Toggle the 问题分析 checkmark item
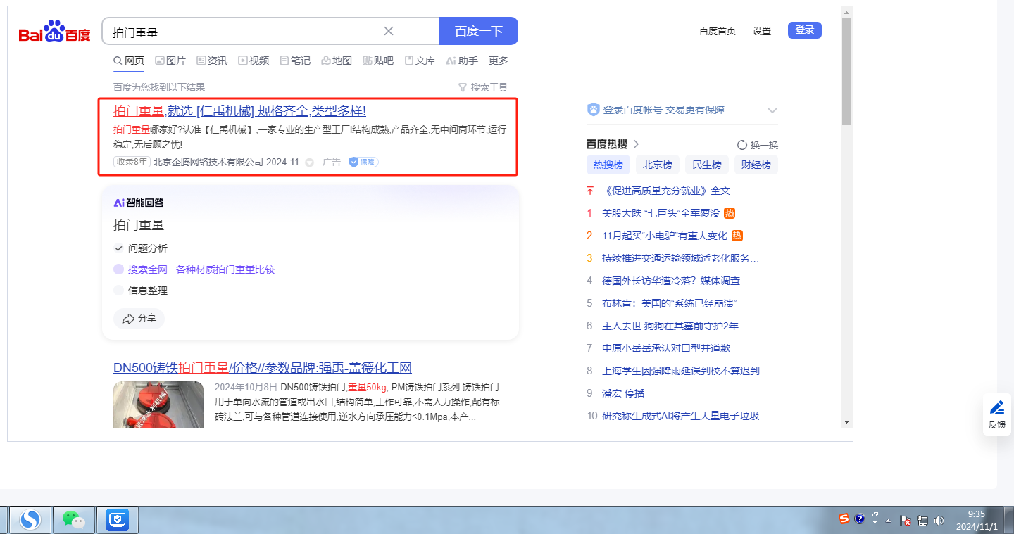This screenshot has width=1014, height=534. [x=118, y=248]
